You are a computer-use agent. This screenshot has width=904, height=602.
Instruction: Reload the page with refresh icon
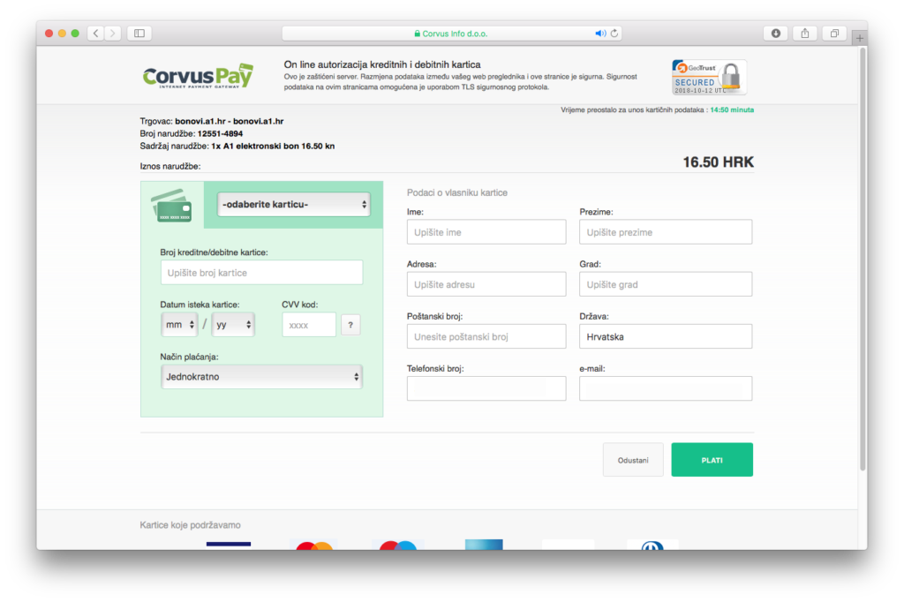[614, 34]
